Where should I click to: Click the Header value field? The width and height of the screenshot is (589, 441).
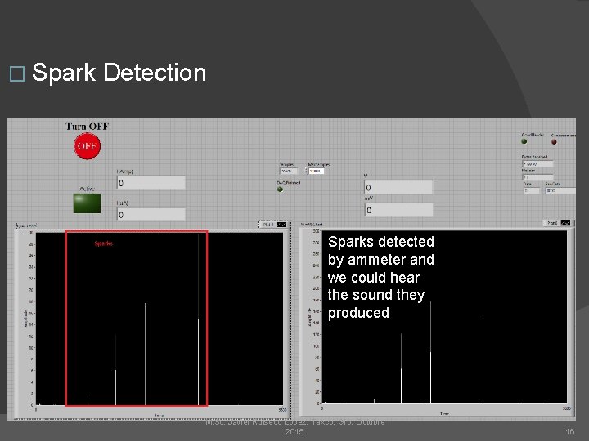point(537,177)
